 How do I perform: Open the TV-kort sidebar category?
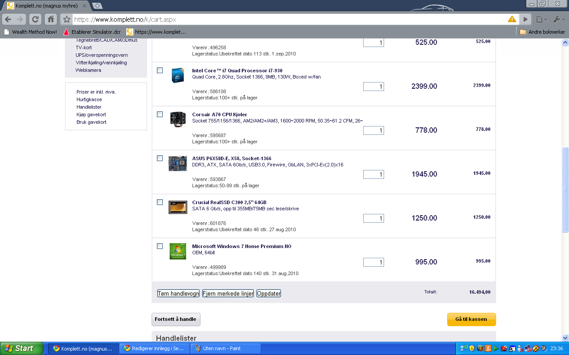tap(84, 47)
